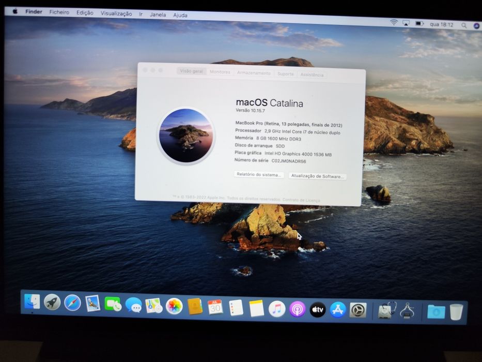Screen dimensions: 482x362
Task: Click the serial number C02JM0NADR56
Action: pos(289,161)
